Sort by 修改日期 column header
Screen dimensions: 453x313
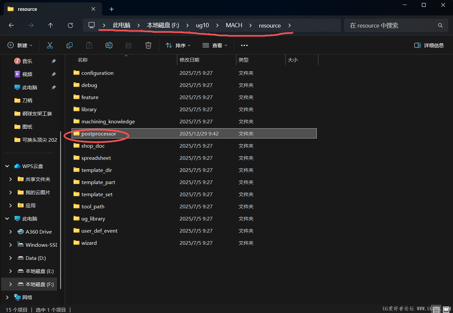[x=189, y=60]
